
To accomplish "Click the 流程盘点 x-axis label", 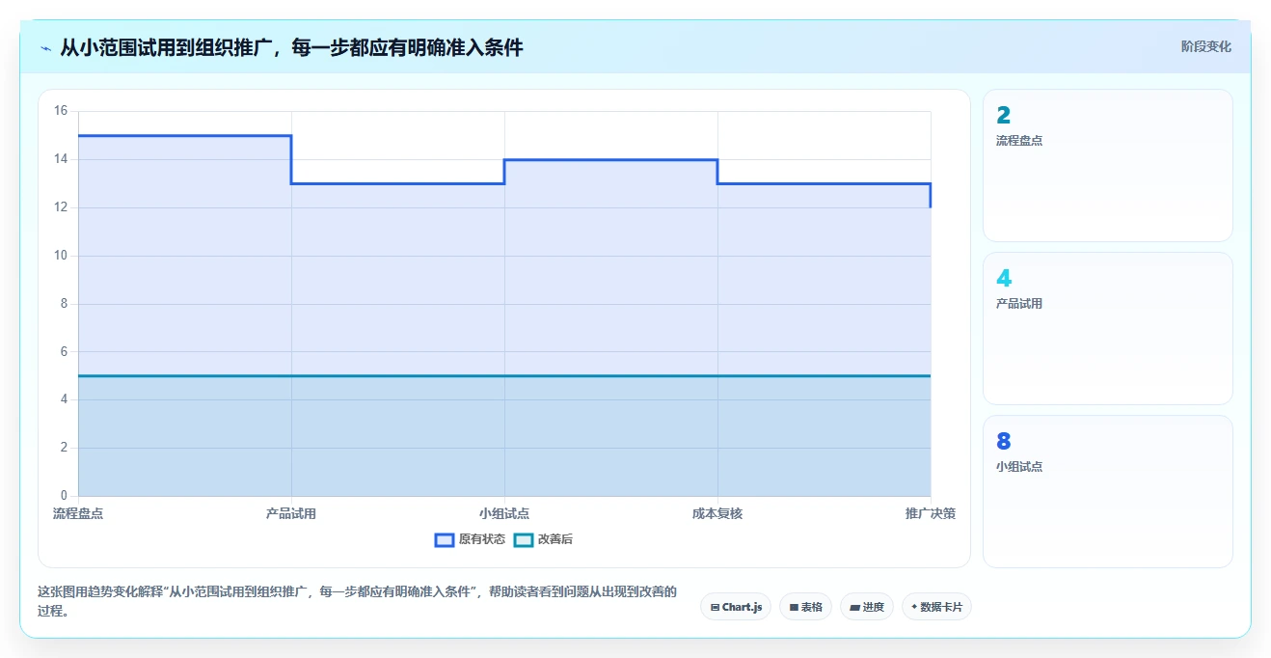I will 78,513.
